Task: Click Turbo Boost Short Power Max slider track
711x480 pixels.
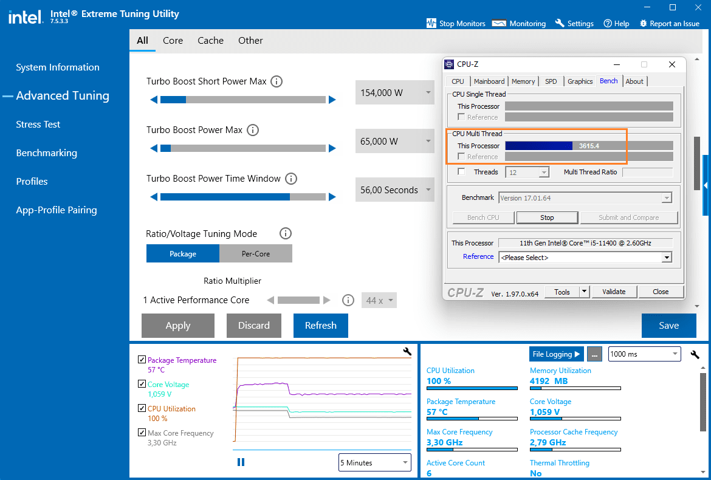Action: (x=243, y=100)
